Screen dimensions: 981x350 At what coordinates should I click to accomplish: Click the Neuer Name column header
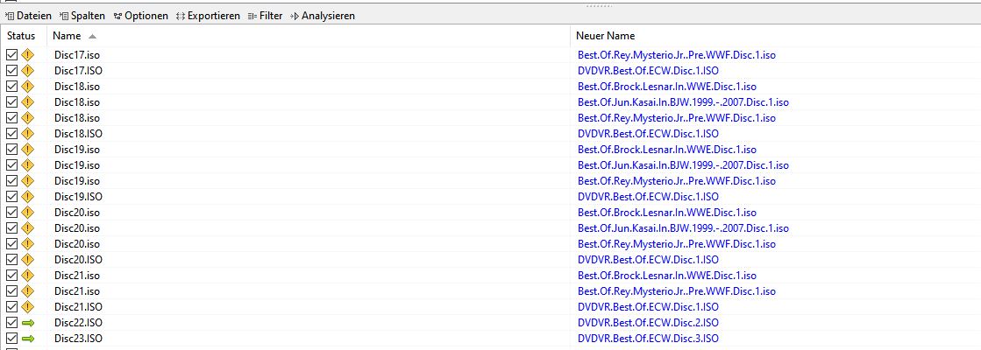point(605,36)
